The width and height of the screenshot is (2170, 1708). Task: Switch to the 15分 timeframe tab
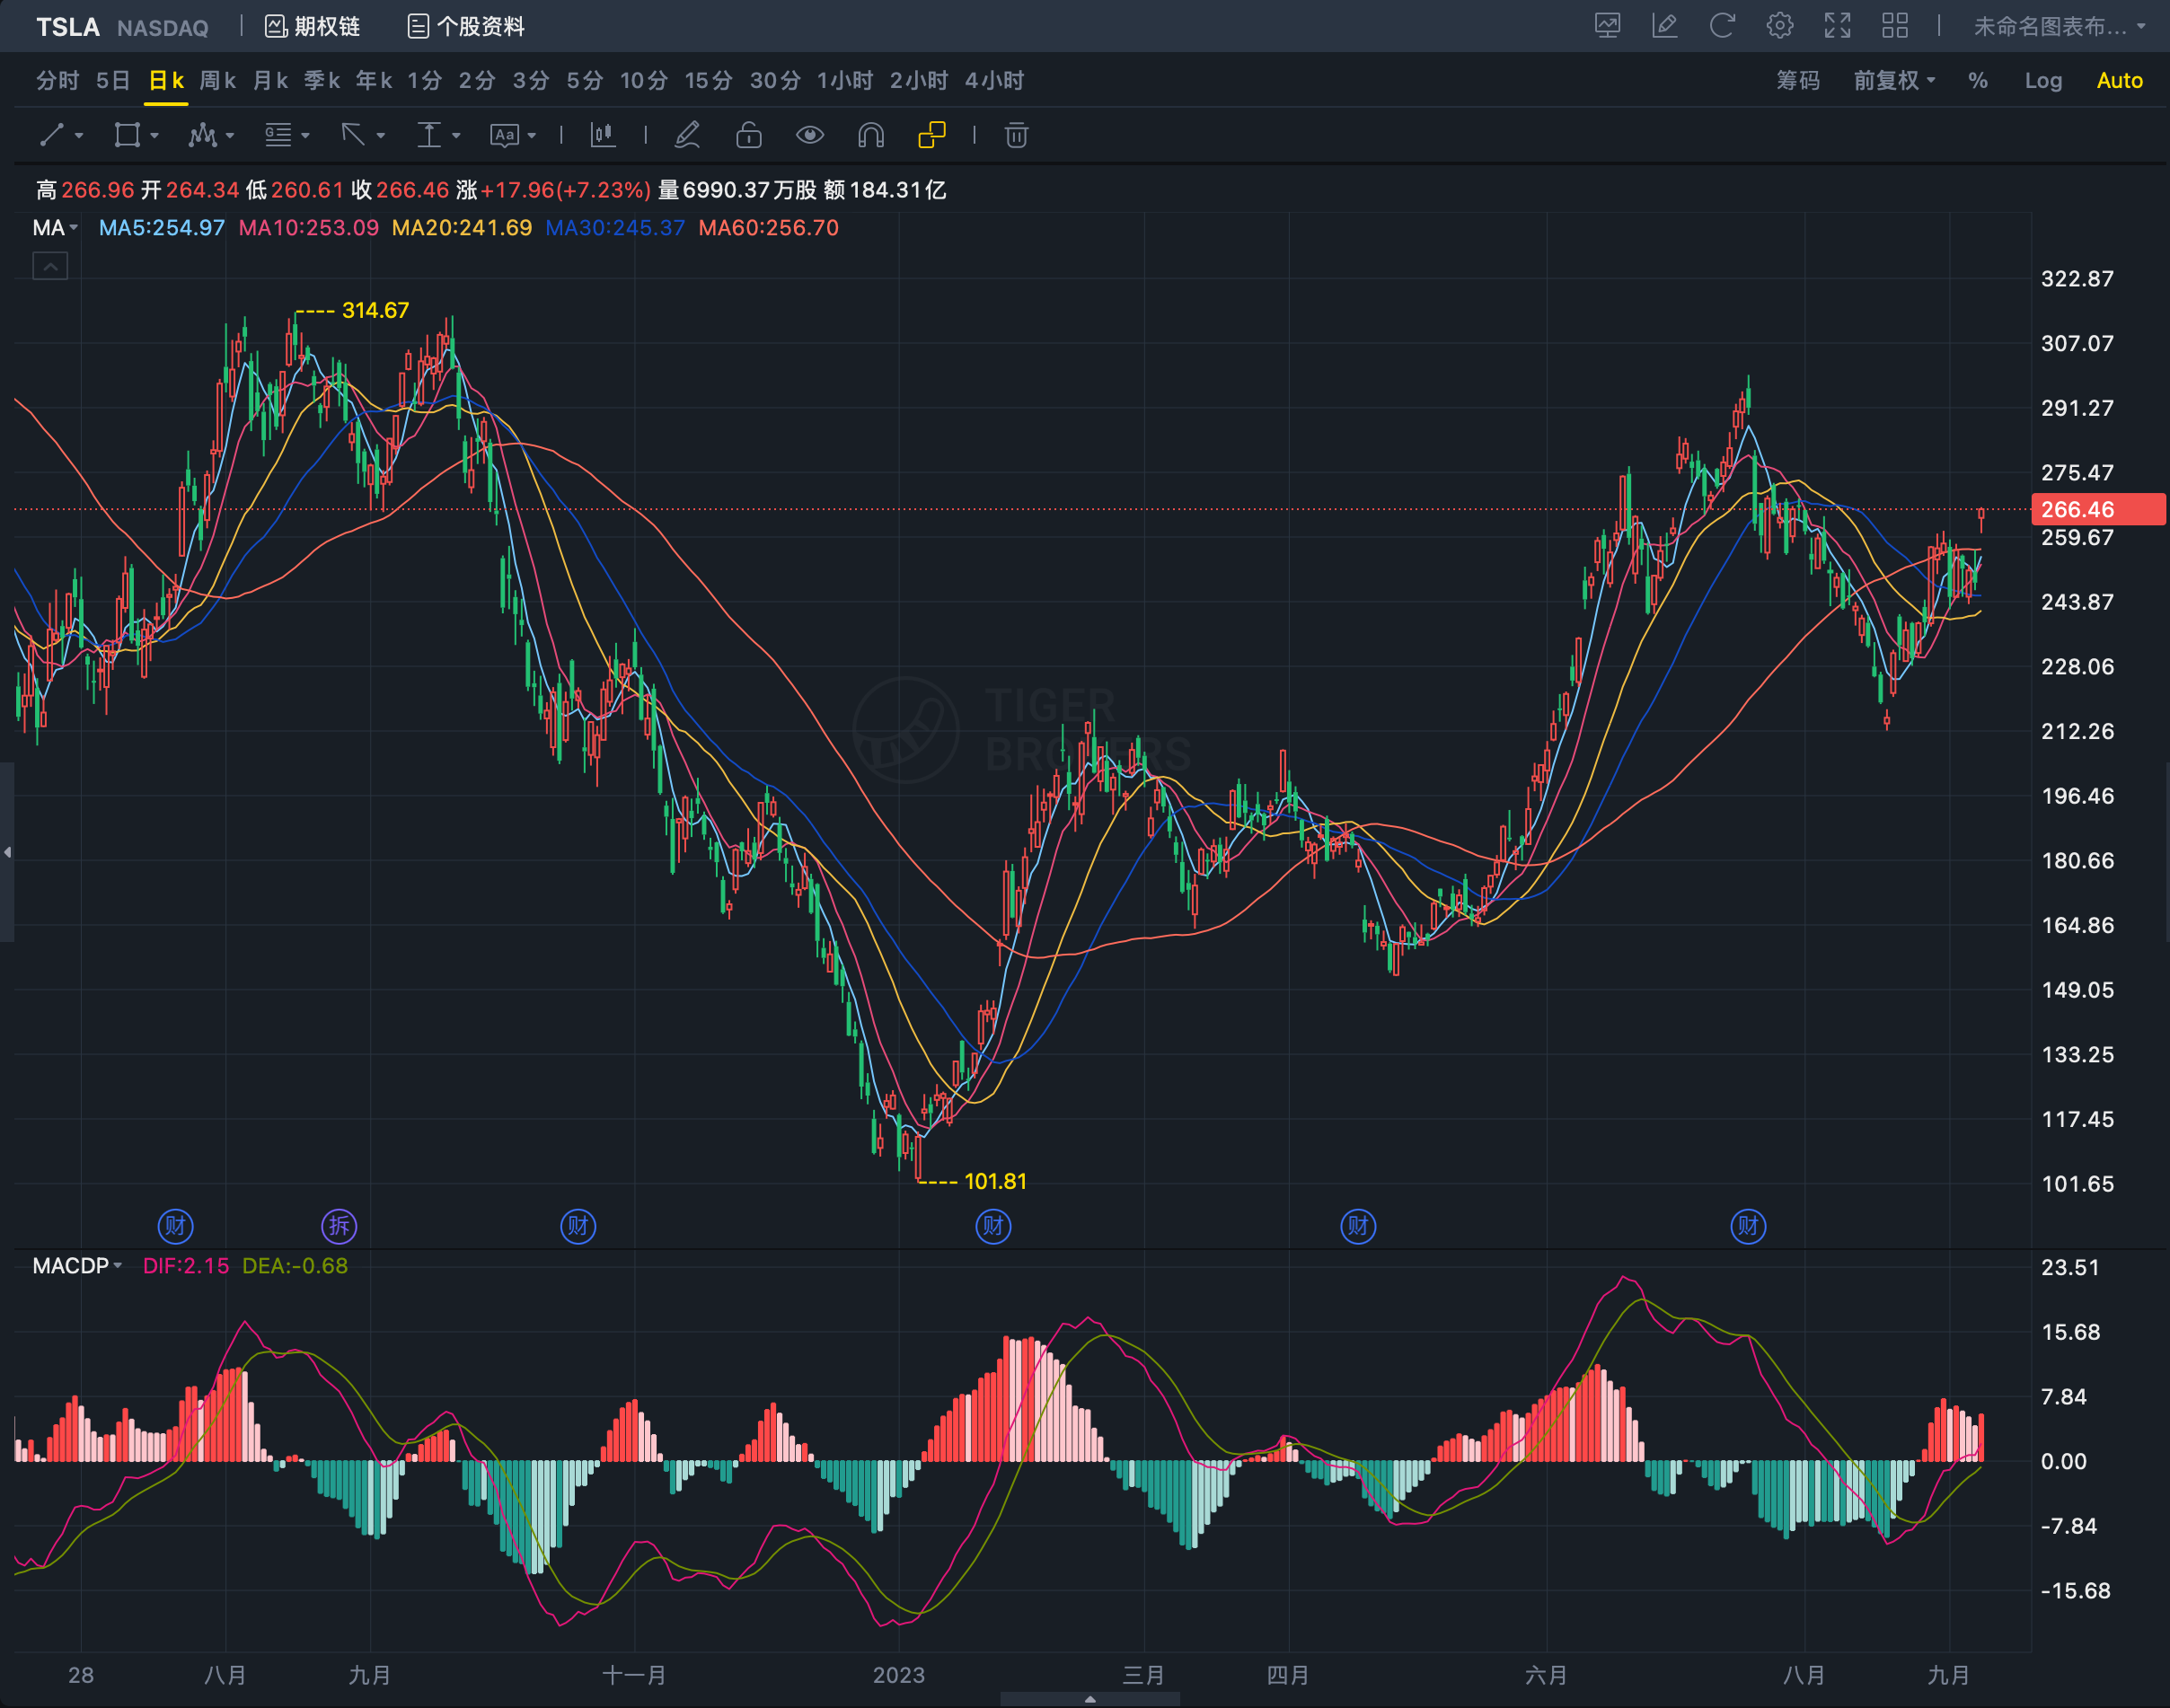tap(708, 81)
